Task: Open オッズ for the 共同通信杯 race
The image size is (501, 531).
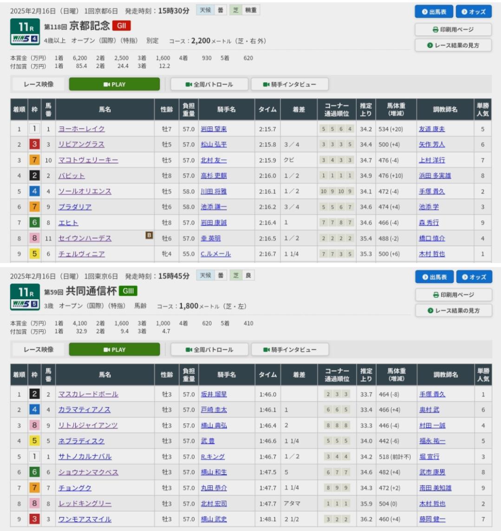Action: click(473, 277)
